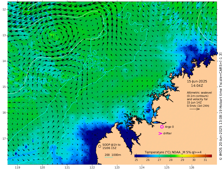Click the 'Altimetric sealevel' caption text
The image size is (222, 172).
tap(199, 93)
